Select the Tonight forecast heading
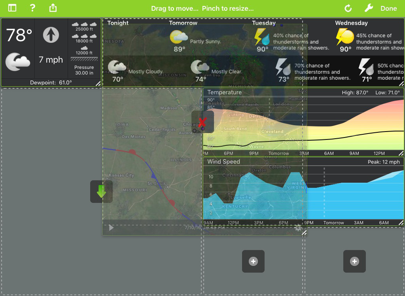 click(x=118, y=23)
